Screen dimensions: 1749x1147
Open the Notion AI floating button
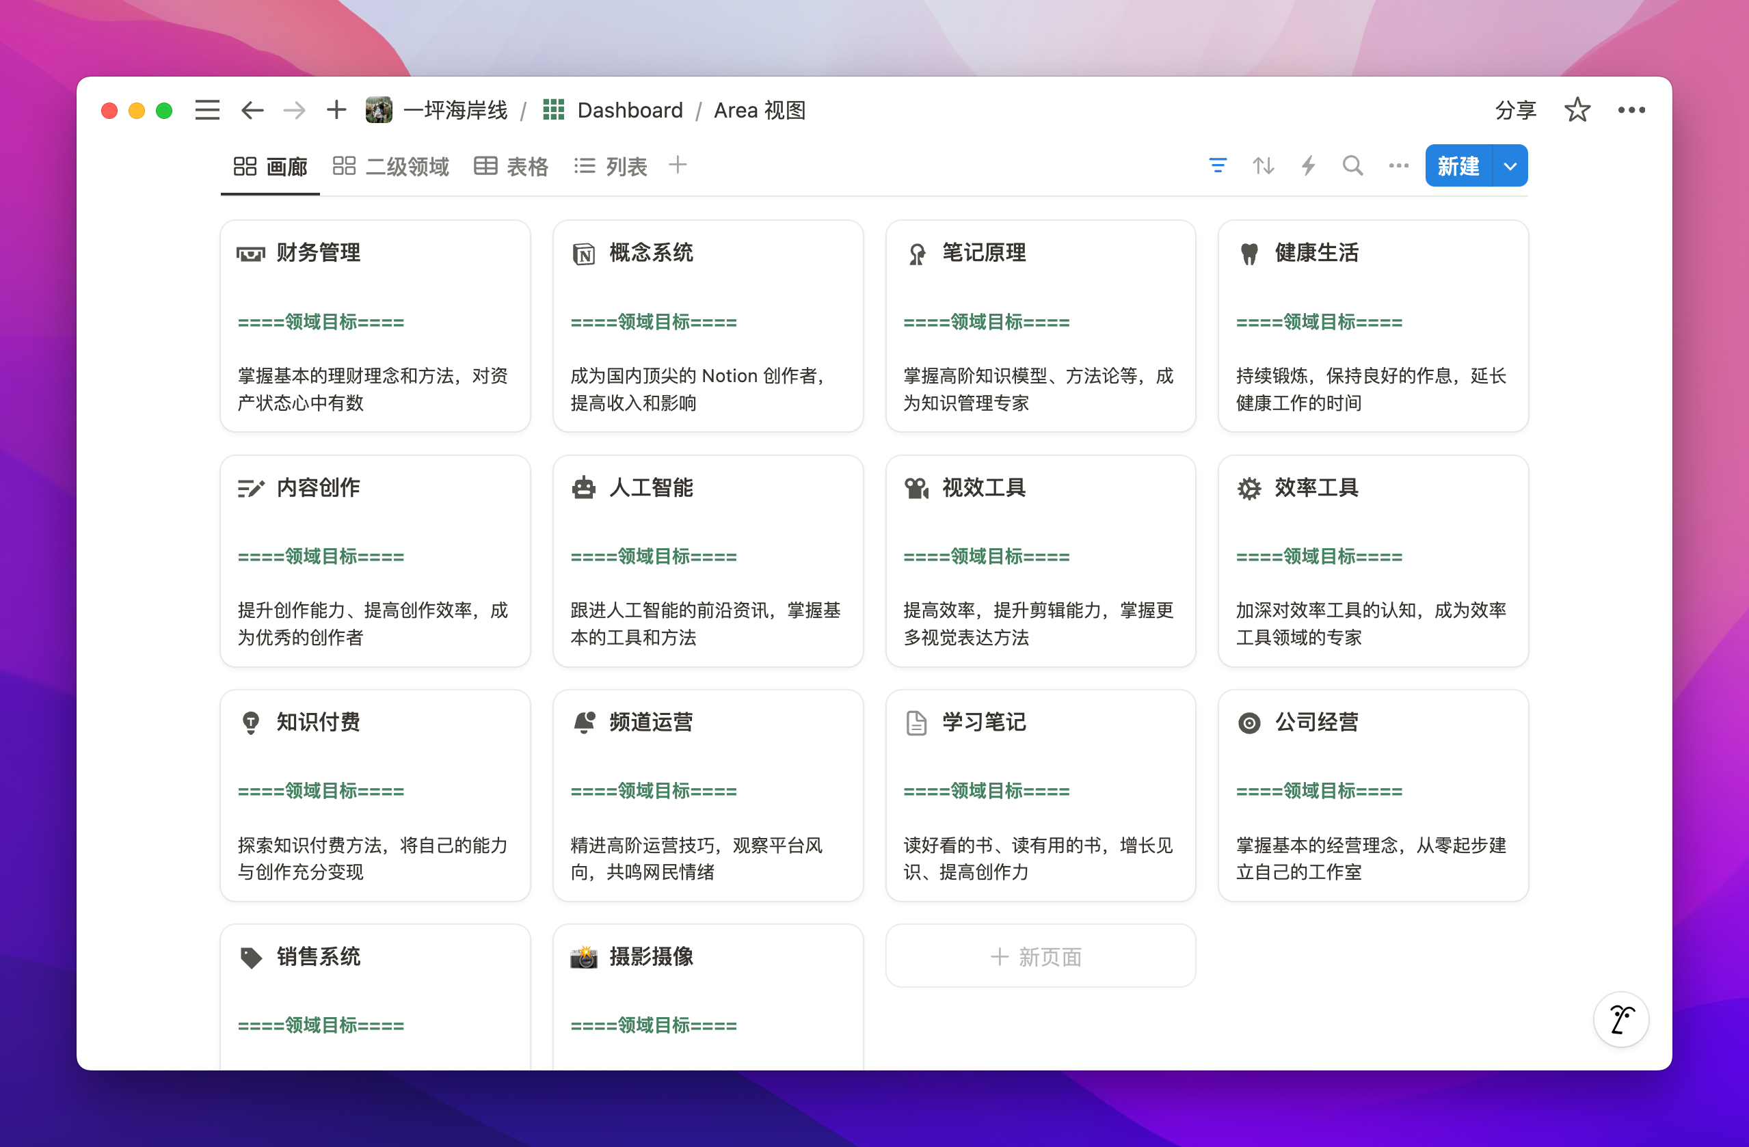pyautogui.click(x=1621, y=1020)
